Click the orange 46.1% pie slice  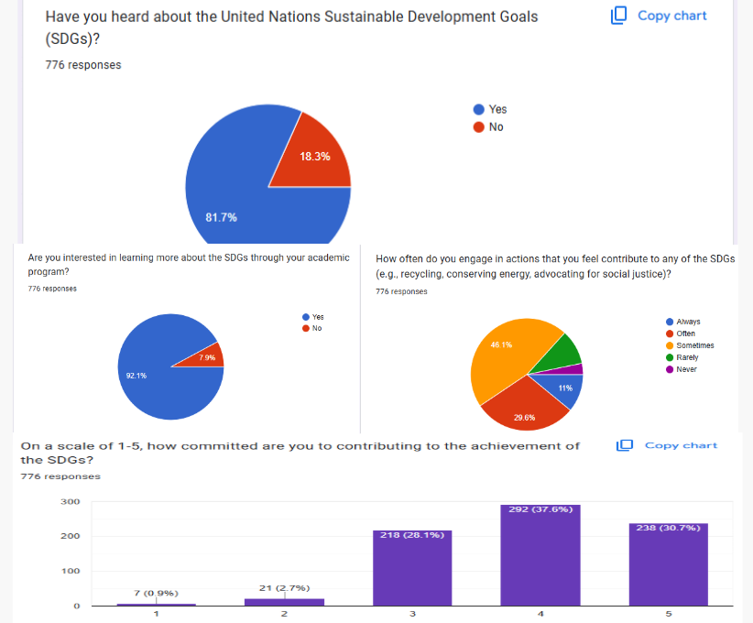[x=502, y=353]
